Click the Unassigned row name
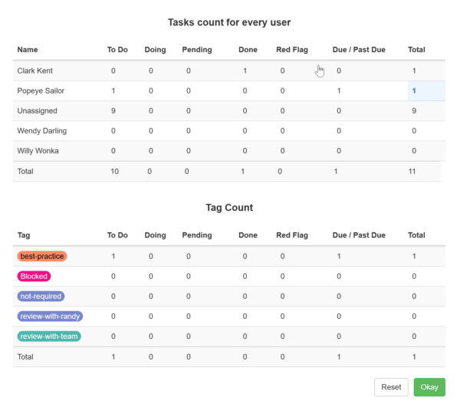This screenshot has width=460, height=404. [37, 110]
